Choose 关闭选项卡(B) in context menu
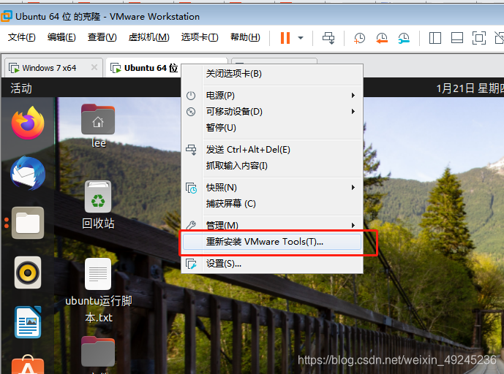Image resolution: width=504 pixels, height=374 pixels. tap(272, 74)
